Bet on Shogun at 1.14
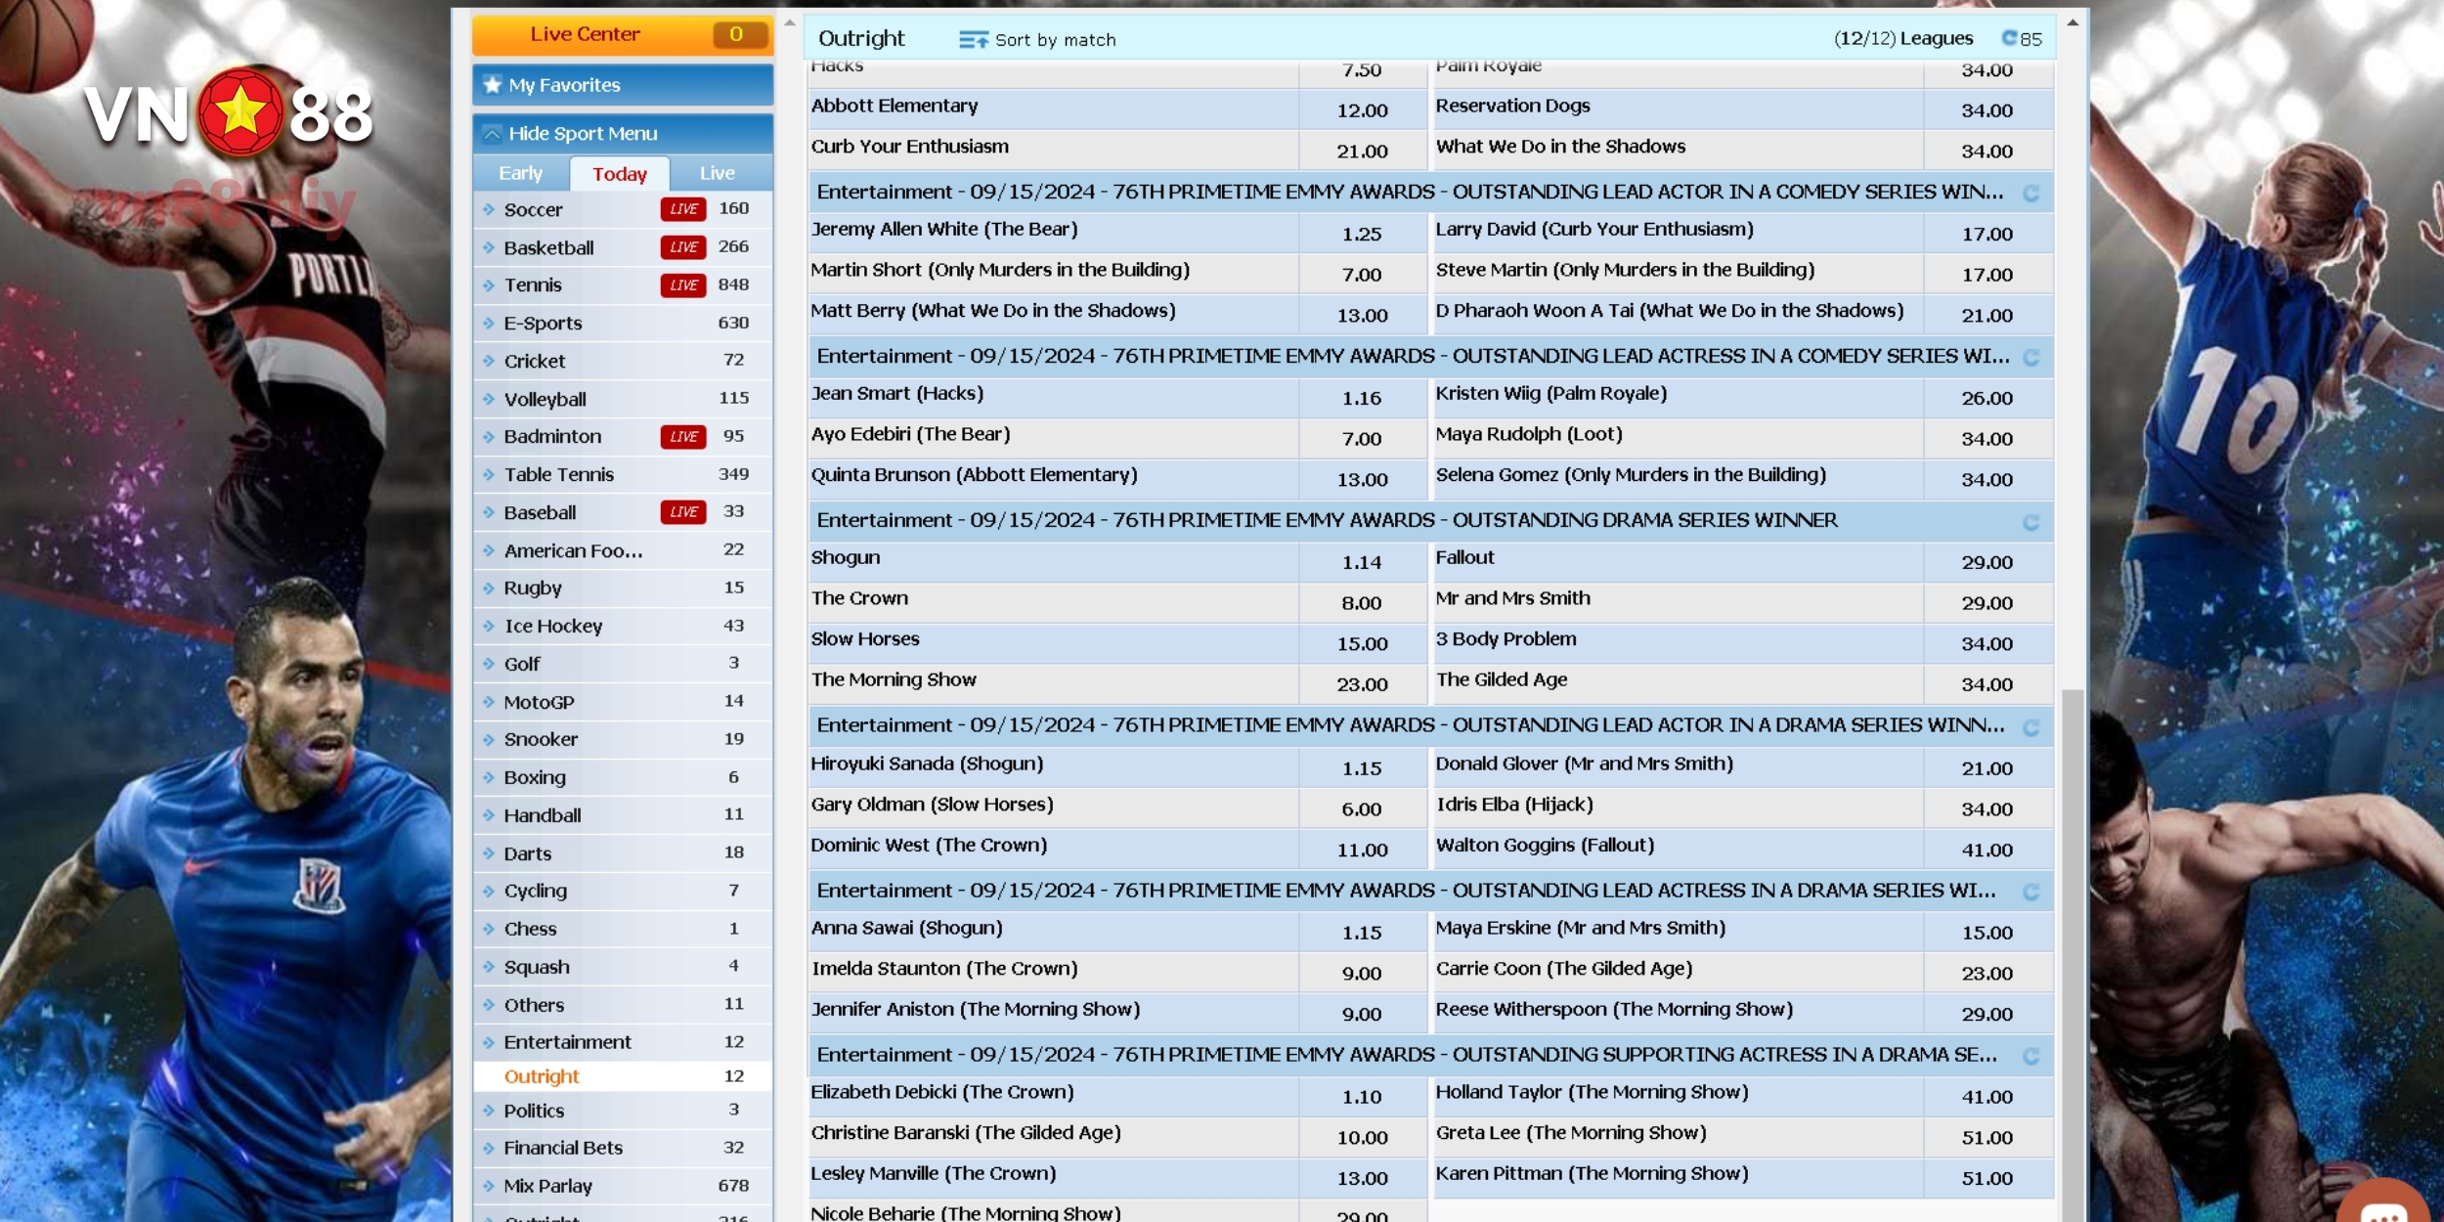The height and width of the screenshot is (1222, 2444). 1362,563
